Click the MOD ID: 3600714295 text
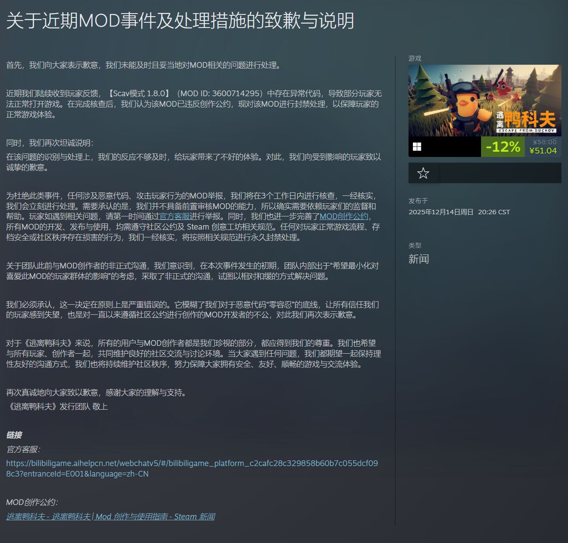 220,94
